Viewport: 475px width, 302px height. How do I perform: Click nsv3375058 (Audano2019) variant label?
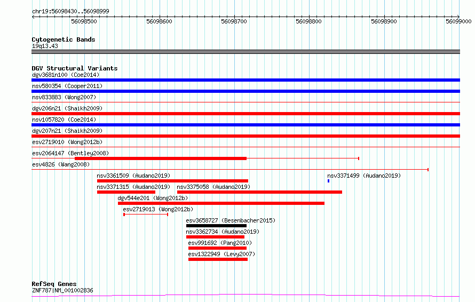tap(213, 187)
